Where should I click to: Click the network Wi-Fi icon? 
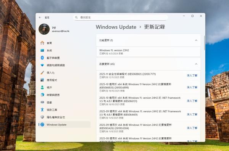(42, 65)
